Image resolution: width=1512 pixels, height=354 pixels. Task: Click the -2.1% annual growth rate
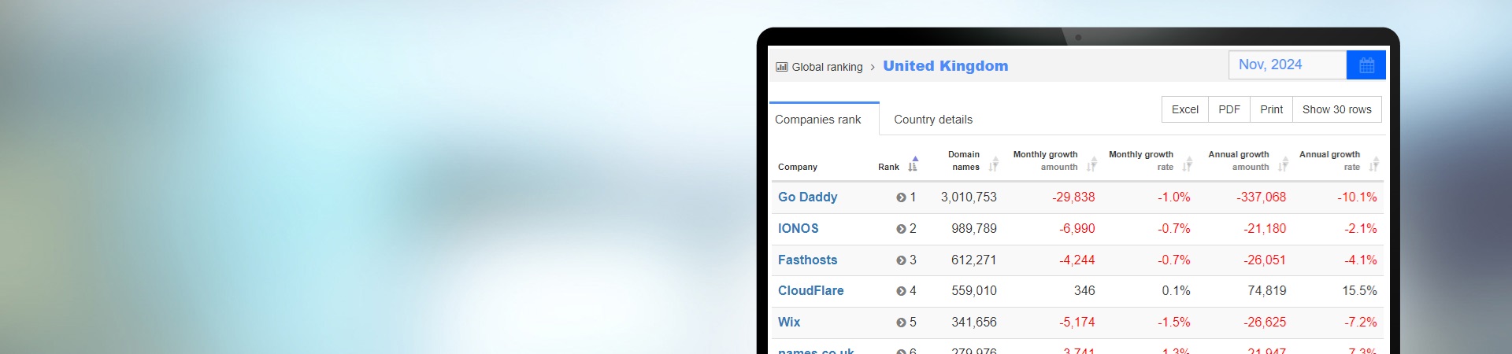1361,229
